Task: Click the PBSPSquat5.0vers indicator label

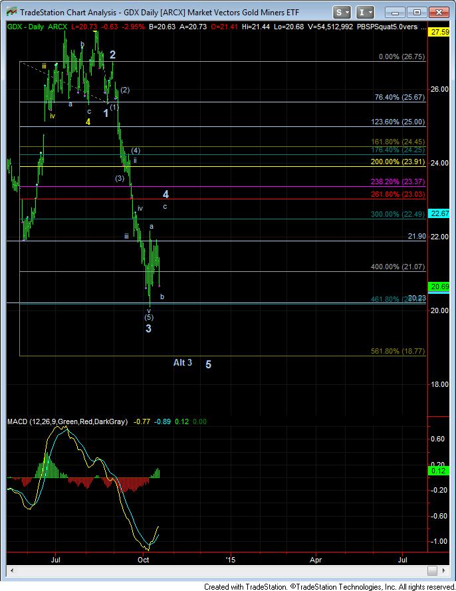Action: (387, 27)
